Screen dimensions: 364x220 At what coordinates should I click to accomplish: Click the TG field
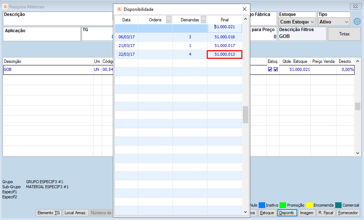coord(97,34)
